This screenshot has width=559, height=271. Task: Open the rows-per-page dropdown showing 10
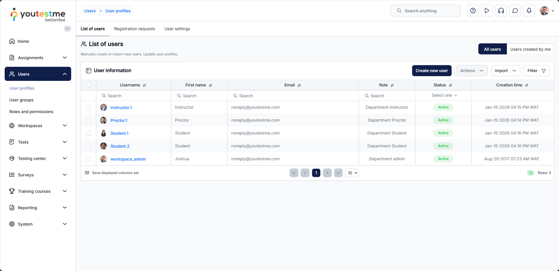tap(352, 173)
